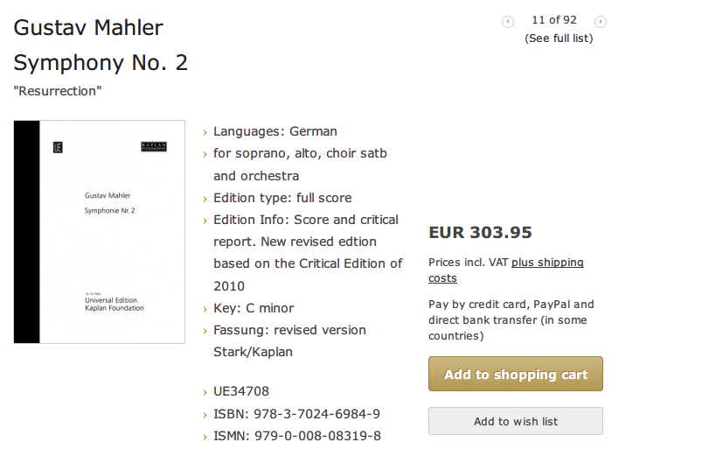Click the plus shipping costs link
The height and width of the screenshot is (456, 716).
coord(506,270)
